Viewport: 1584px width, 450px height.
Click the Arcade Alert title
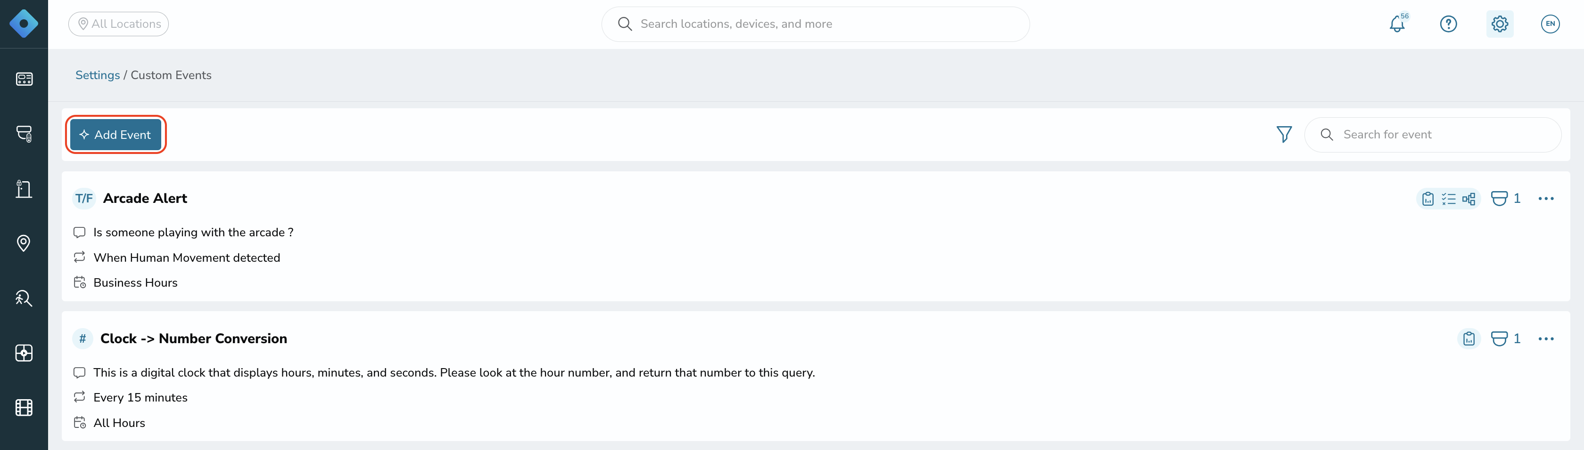tap(145, 198)
